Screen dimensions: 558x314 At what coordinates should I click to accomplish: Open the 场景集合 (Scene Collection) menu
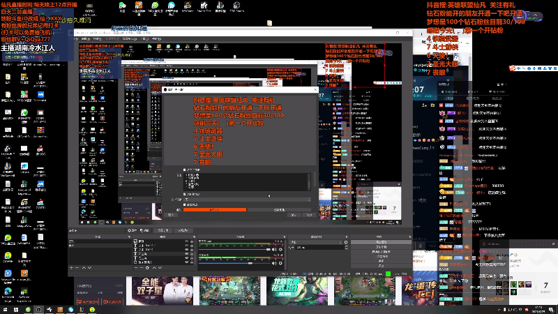point(130,38)
